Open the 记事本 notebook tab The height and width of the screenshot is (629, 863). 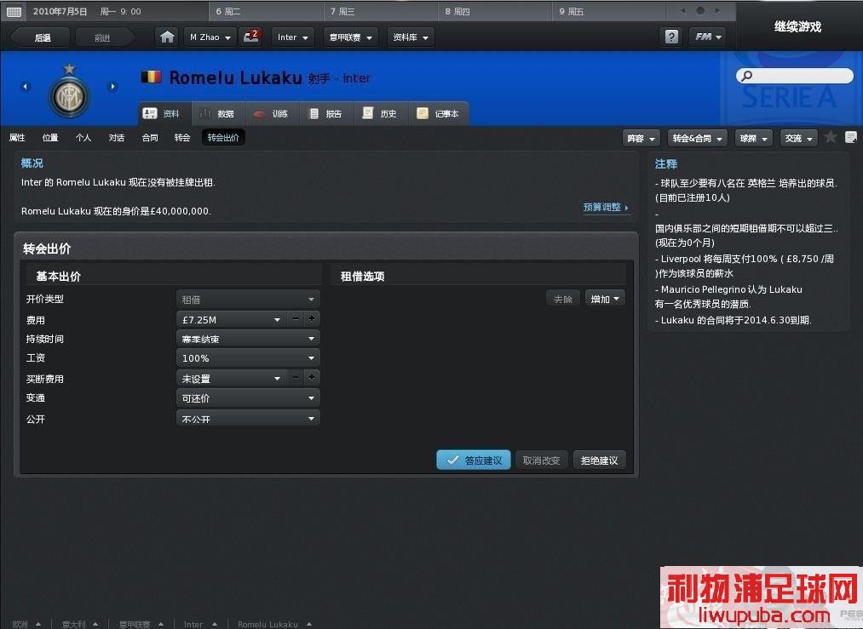[438, 114]
